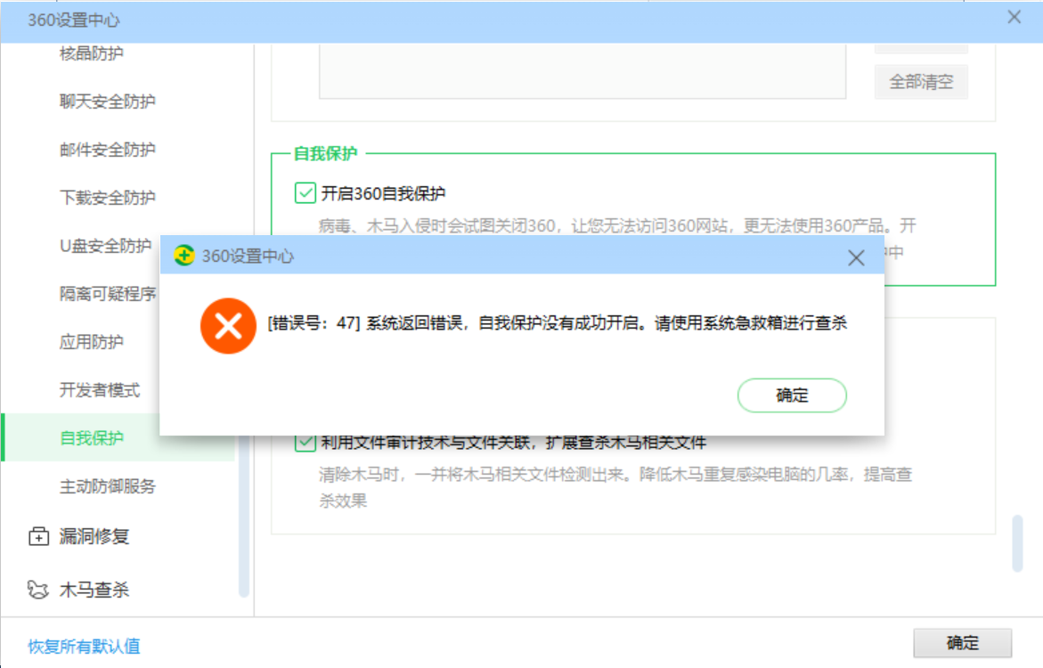
Task: Click the description text 清除木马时，一并将木马相关文件检测出来
Action: [615, 488]
